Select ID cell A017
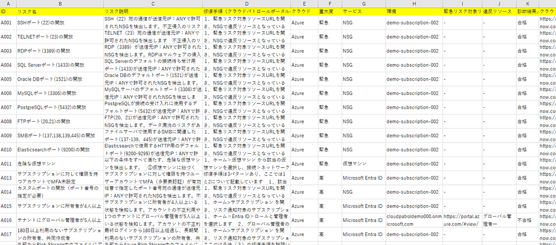Screen dimensions: 556x245 pos(8,234)
